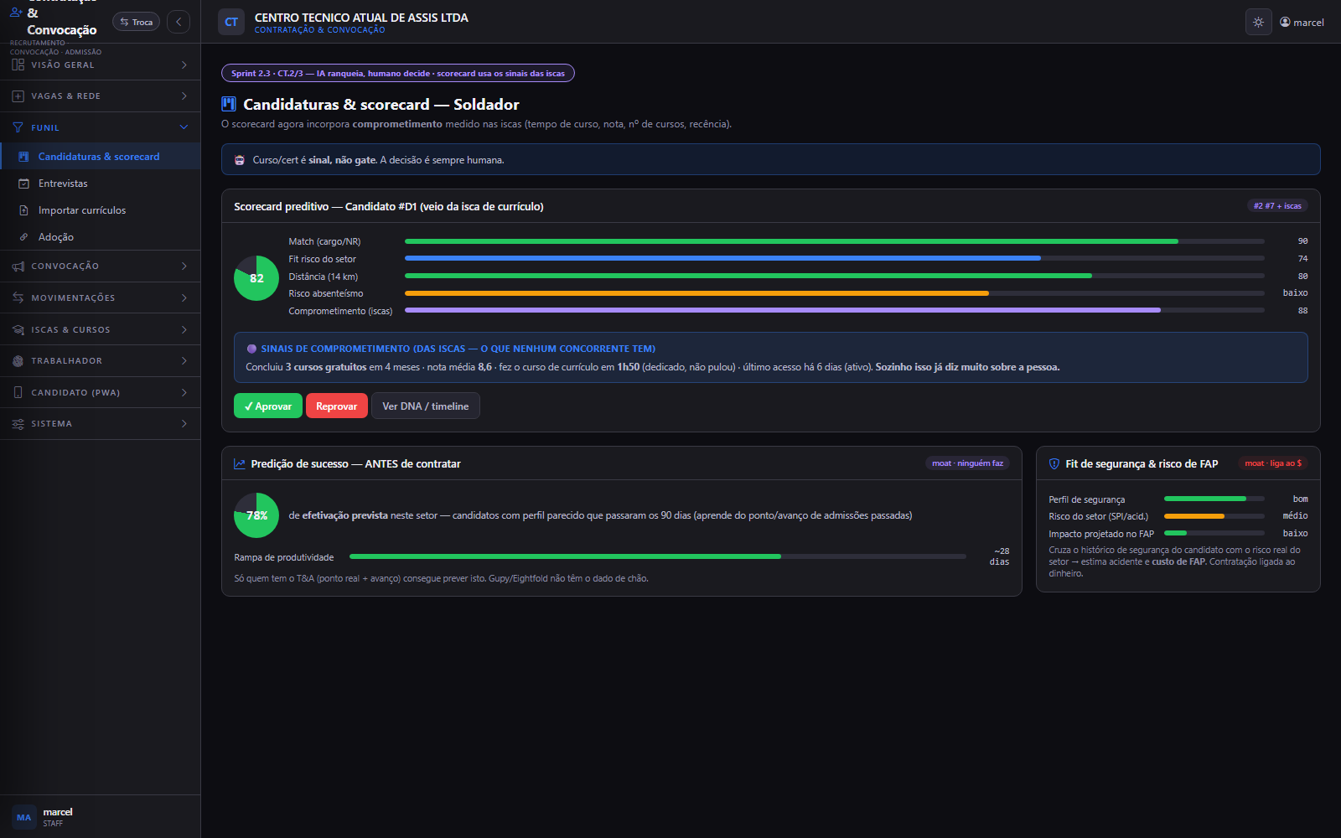The height and width of the screenshot is (838, 1341).
Task: Select the ISCAS & CURSOS menu label
Action: (x=70, y=330)
